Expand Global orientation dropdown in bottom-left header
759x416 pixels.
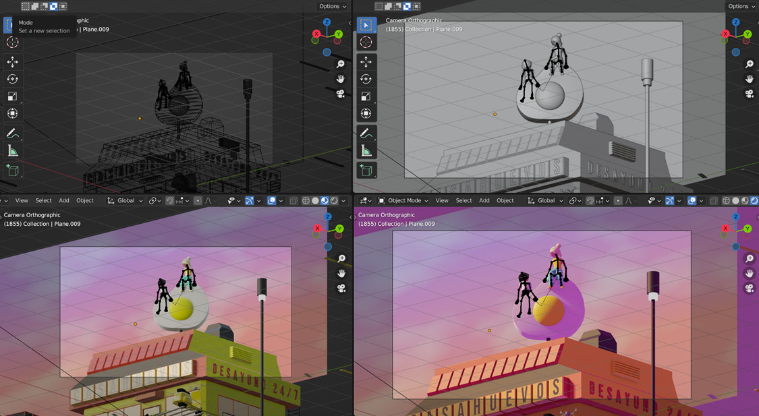pyautogui.click(x=125, y=200)
